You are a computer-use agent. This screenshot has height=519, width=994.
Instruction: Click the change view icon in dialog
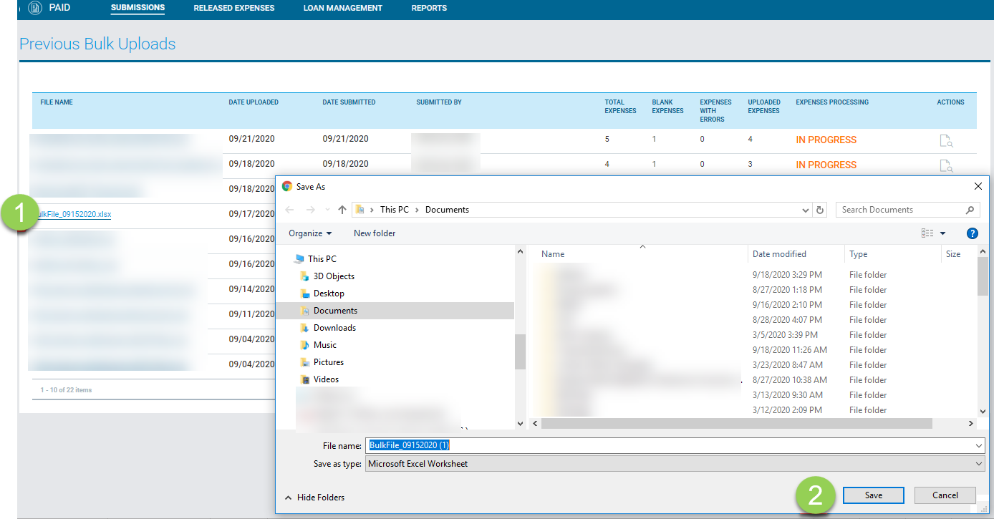pyautogui.click(x=927, y=233)
